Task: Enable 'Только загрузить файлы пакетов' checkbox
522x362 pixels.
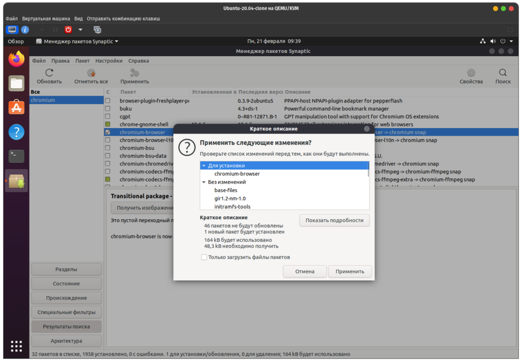Action: [x=204, y=257]
